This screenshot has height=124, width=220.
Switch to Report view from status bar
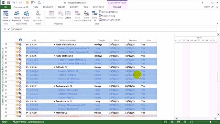pos(191,122)
